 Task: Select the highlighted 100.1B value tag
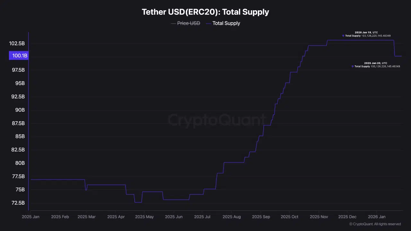19,56
